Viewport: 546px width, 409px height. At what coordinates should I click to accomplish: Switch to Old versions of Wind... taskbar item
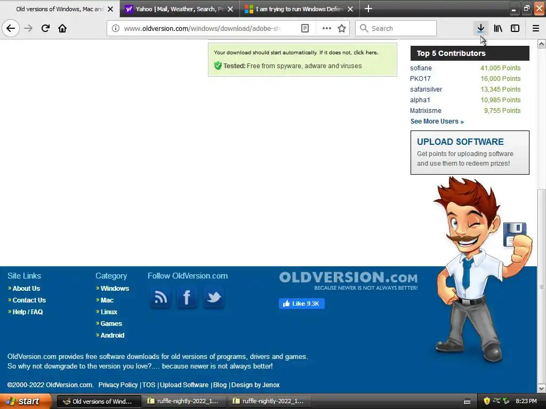pyautogui.click(x=99, y=402)
